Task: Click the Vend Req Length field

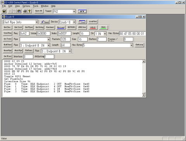Action: (84, 34)
